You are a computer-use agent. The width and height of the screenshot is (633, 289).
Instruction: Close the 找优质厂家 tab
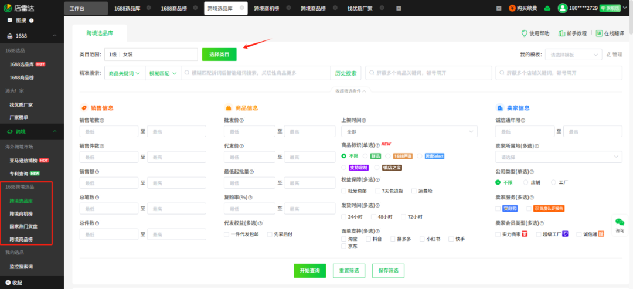tap(382, 8)
